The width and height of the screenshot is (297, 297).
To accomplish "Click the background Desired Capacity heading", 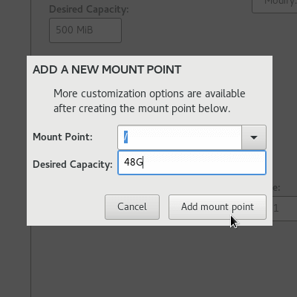I will [89, 10].
